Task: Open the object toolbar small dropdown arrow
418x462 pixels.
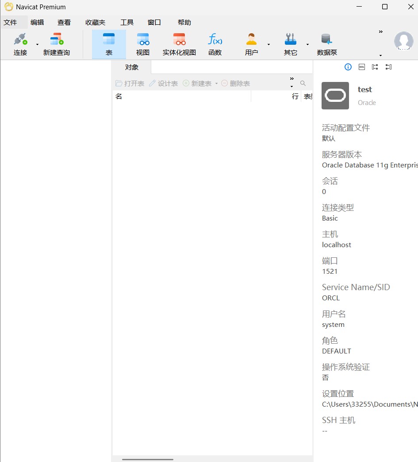Action: click(292, 87)
